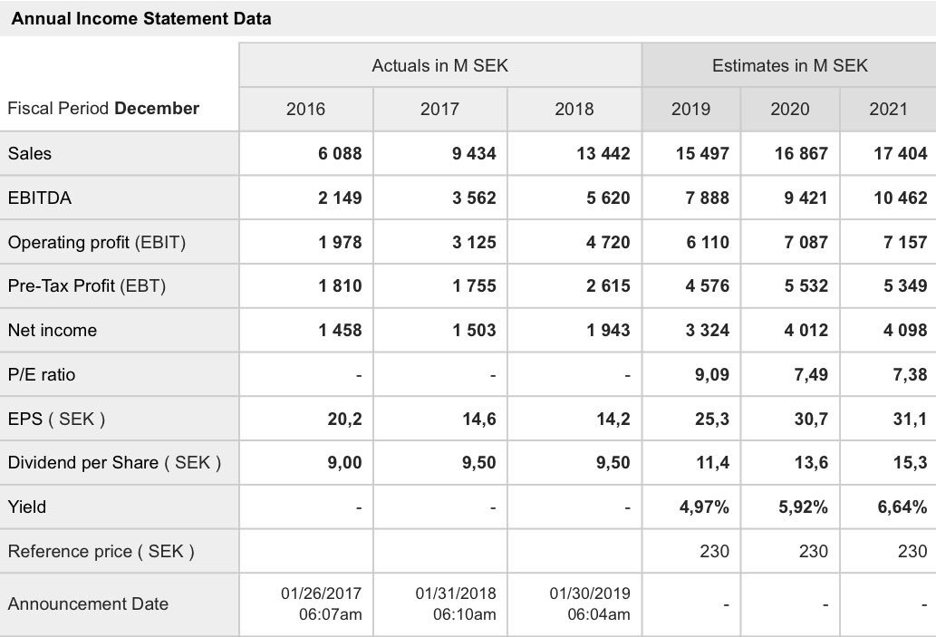The height and width of the screenshot is (637, 936).
Task: Select the 2019 column header
Action: pos(690,110)
